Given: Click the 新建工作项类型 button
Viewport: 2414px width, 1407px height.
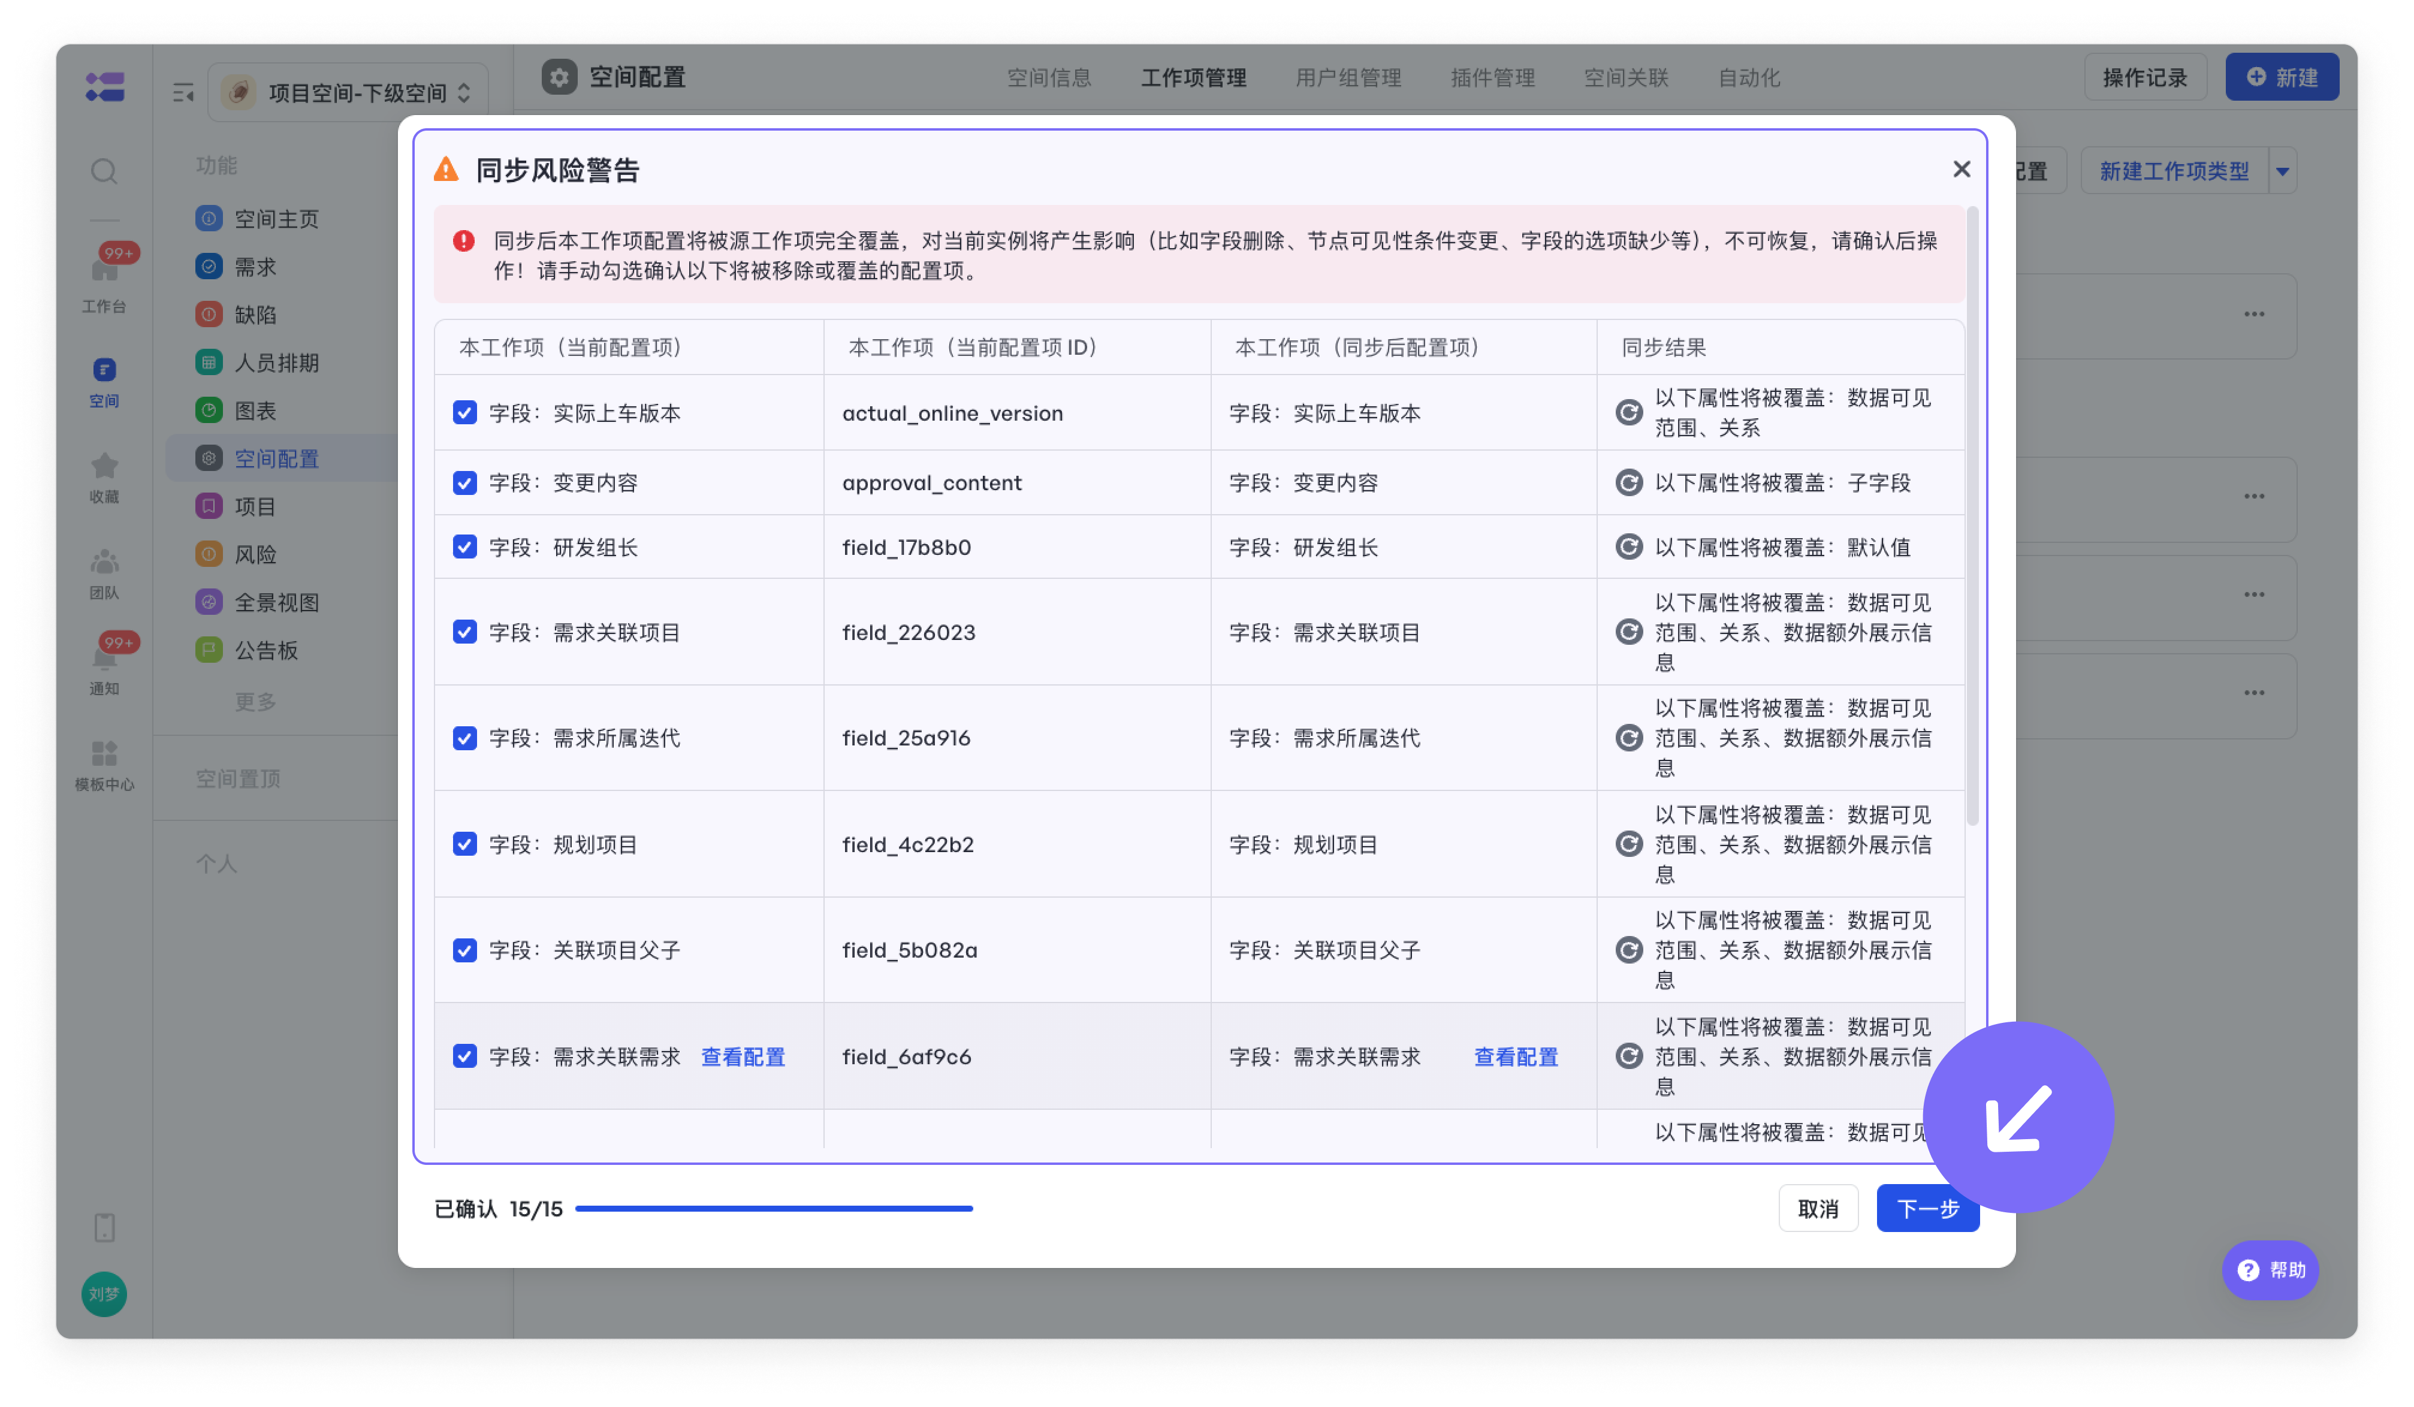Looking at the screenshot, I should click(2174, 171).
